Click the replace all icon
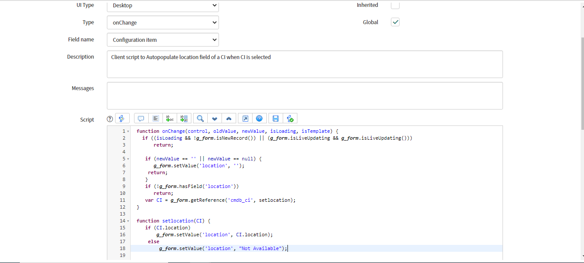The width and height of the screenshot is (584, 263). [x=184, y=119]
